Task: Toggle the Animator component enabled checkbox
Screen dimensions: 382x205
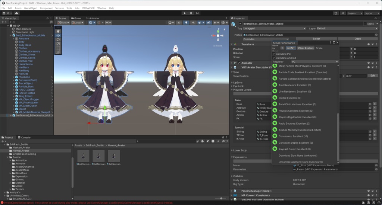Action: tap(239, 63)
